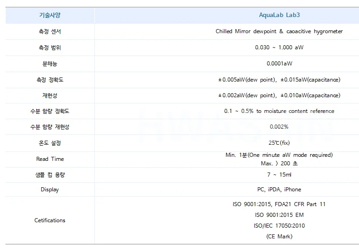The height and width of the screenshot is (250, 359).
Task: Click the 'ISO/IEC 17050:2010' line
Action: point(279,226)
